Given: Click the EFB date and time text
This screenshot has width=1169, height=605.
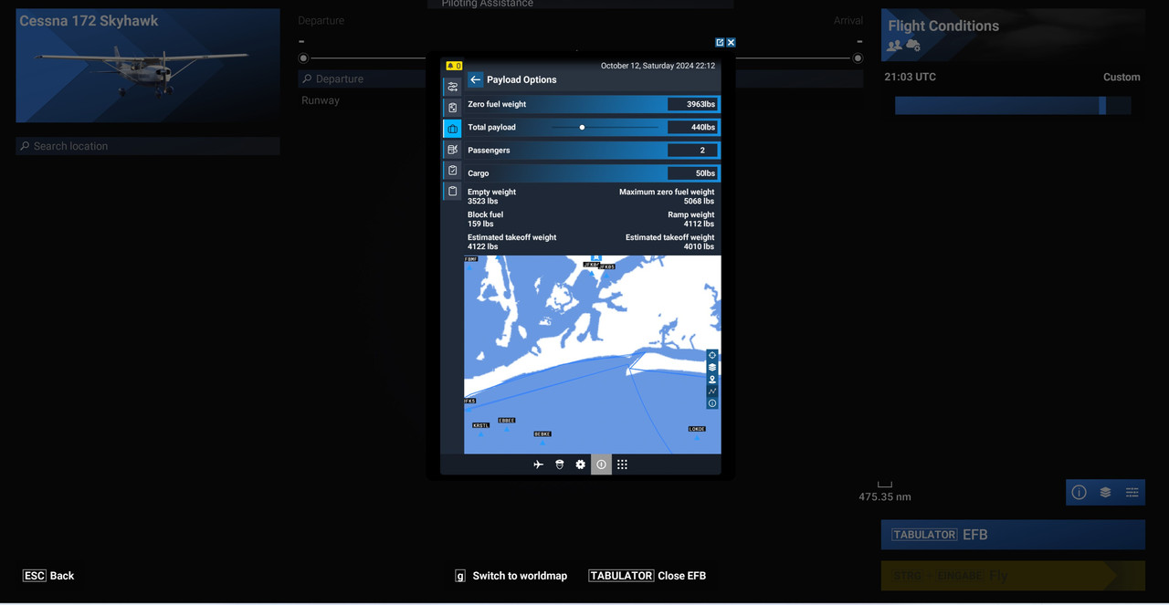Looking at the screenshot, I should coord(658,66).
